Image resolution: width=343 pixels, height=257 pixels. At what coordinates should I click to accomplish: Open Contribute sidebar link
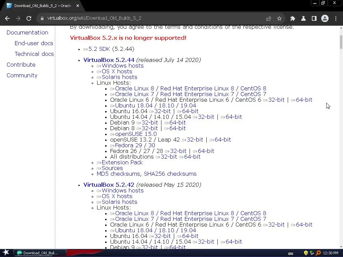(21, 65)
